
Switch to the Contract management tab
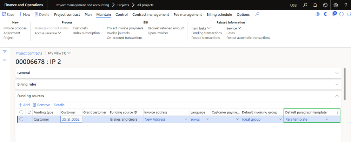pyautogui.click(x=150, y=14)
